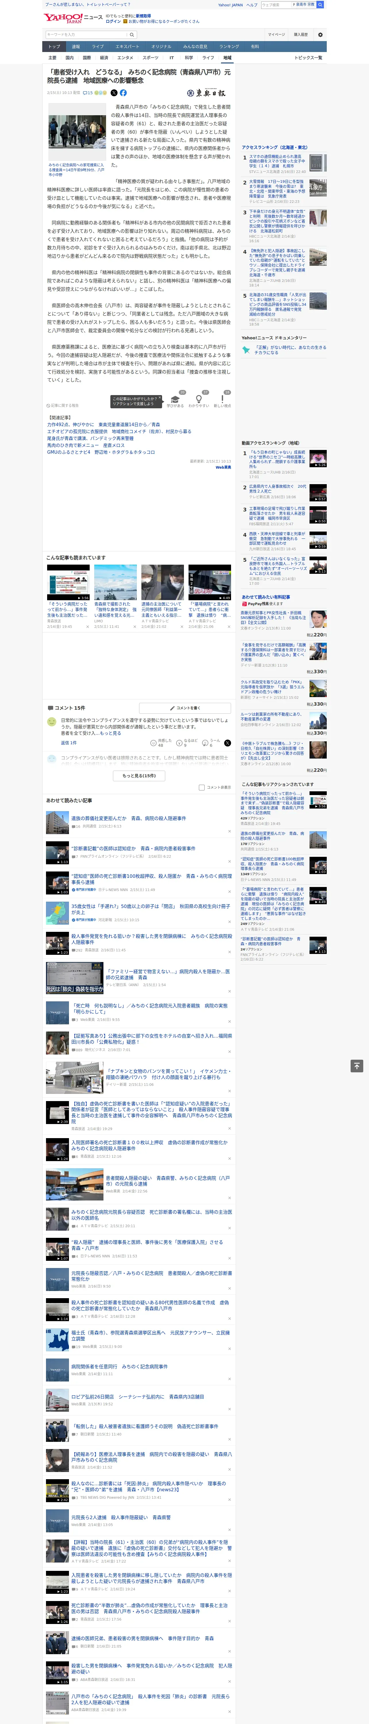Open the 返信 1件 replies
369x1724 pixels.
pyautogui.click(x=69, y=743)
